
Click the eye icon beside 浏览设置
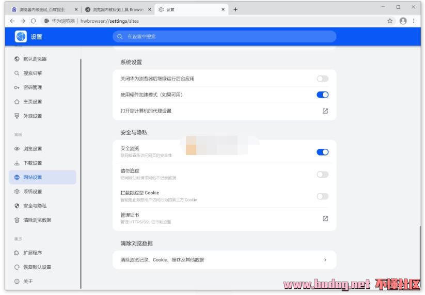point(17,149)
